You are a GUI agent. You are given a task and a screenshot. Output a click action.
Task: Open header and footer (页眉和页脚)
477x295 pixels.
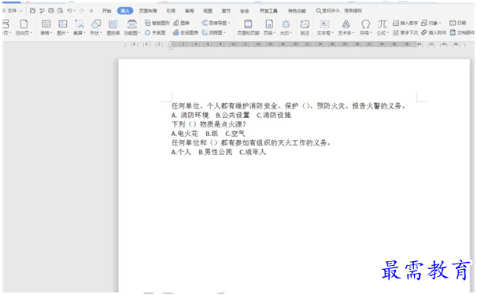pos(248,28)
